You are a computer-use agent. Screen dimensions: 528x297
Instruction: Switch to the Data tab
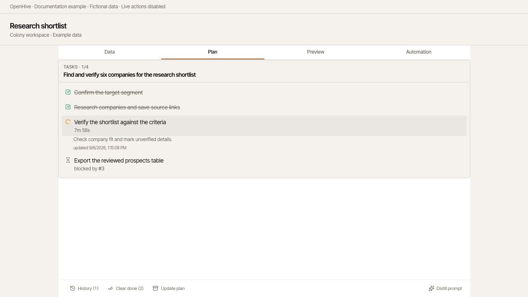110,52
